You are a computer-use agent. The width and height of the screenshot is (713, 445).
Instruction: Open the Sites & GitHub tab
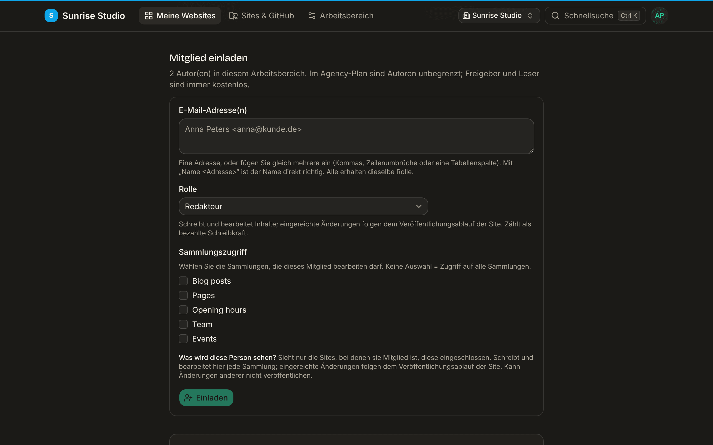point(262,16)
